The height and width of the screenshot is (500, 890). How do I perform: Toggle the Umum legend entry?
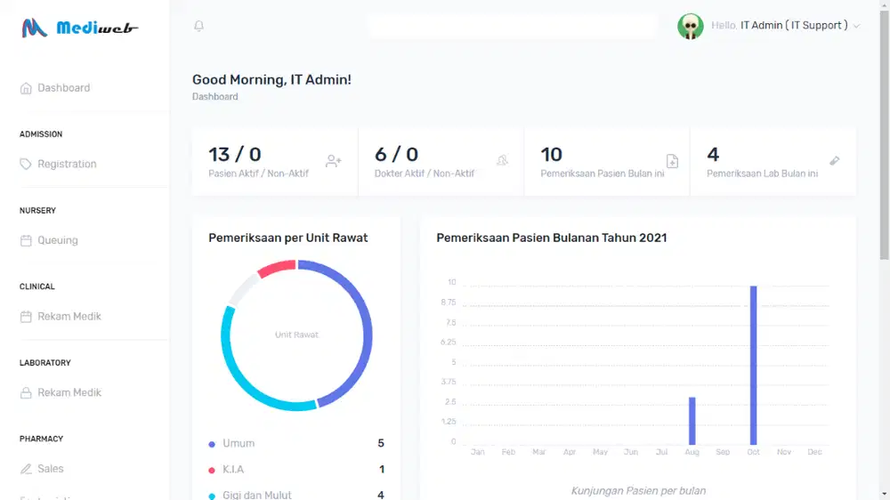[238, 443]
